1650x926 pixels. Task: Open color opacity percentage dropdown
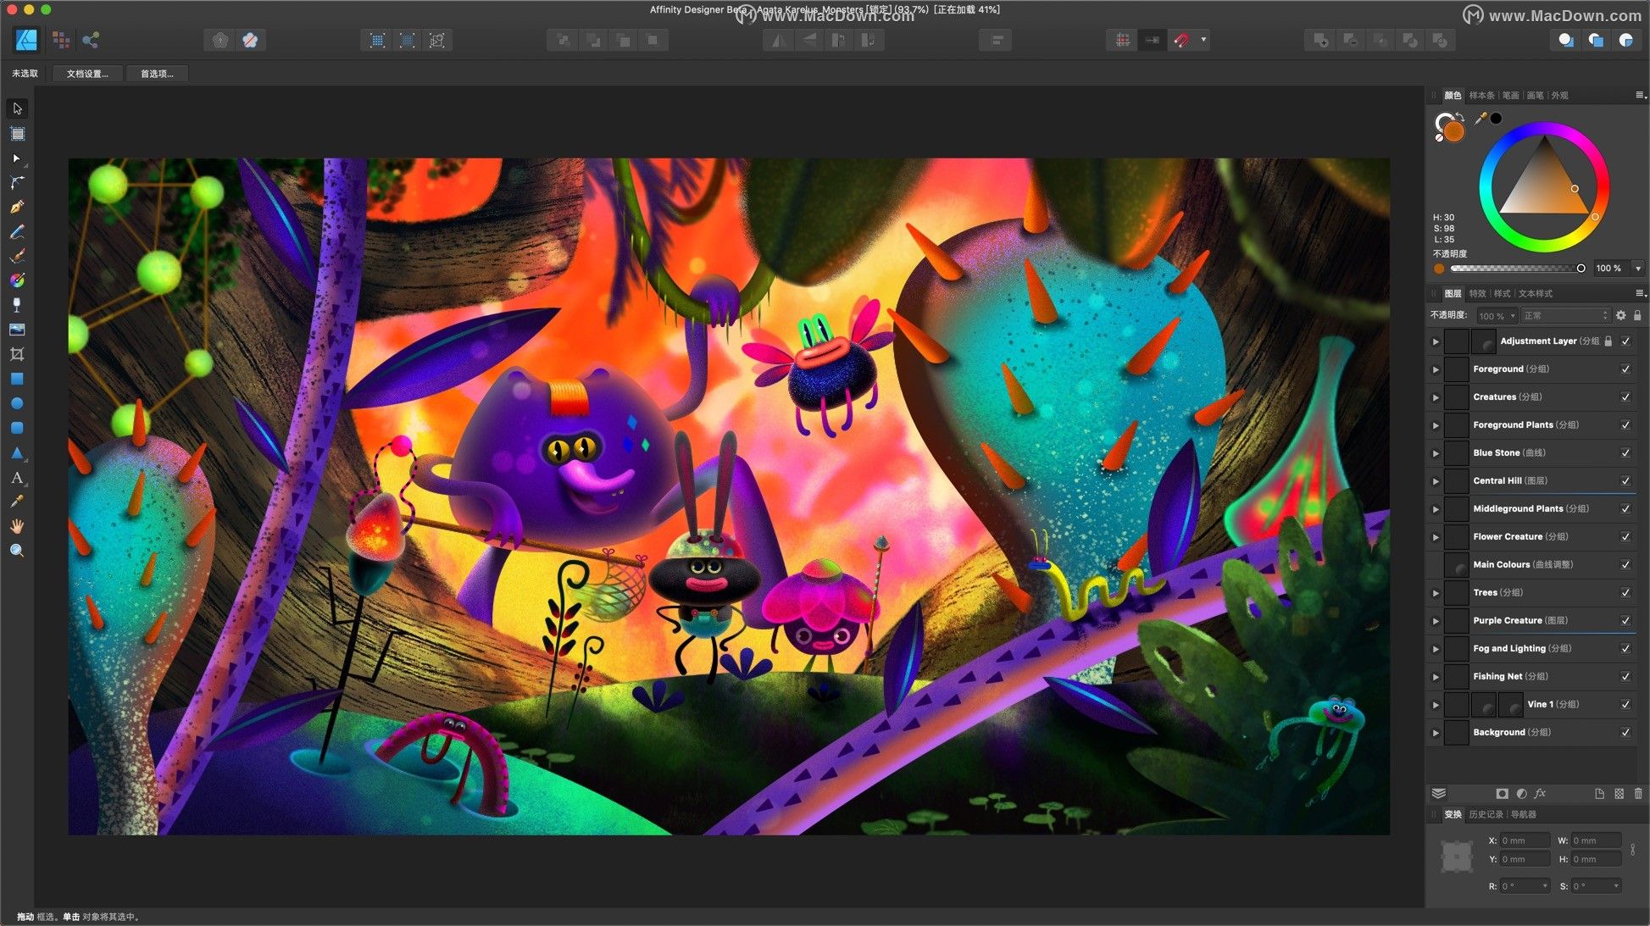tap(1638, 269)
